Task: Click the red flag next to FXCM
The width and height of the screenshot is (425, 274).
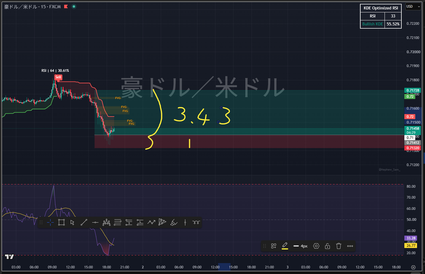Action: [x=66, y=7]
